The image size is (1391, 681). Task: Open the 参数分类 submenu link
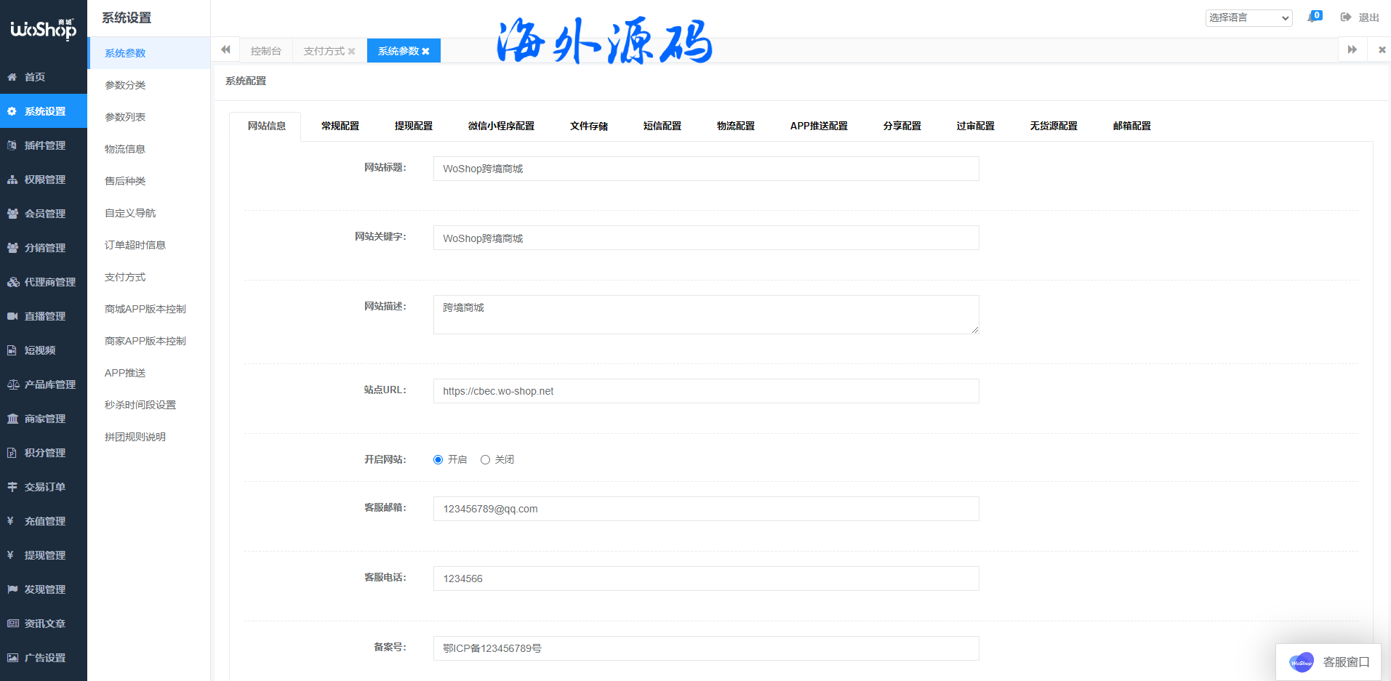coord(125,85)
